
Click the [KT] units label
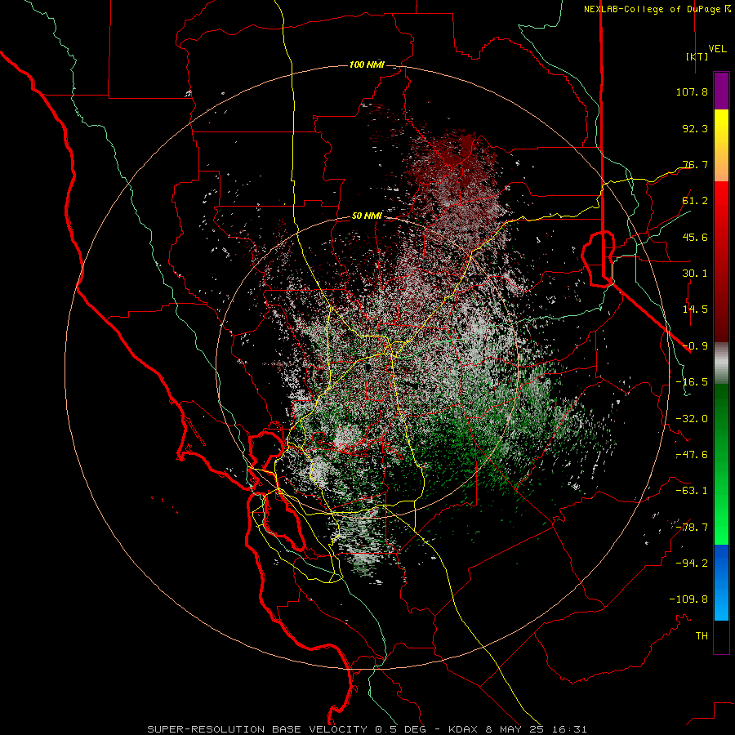click(x=697, y=56)
